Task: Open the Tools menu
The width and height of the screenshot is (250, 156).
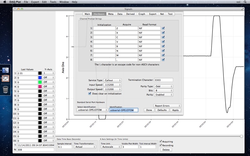Action: (x=53, y=2)
